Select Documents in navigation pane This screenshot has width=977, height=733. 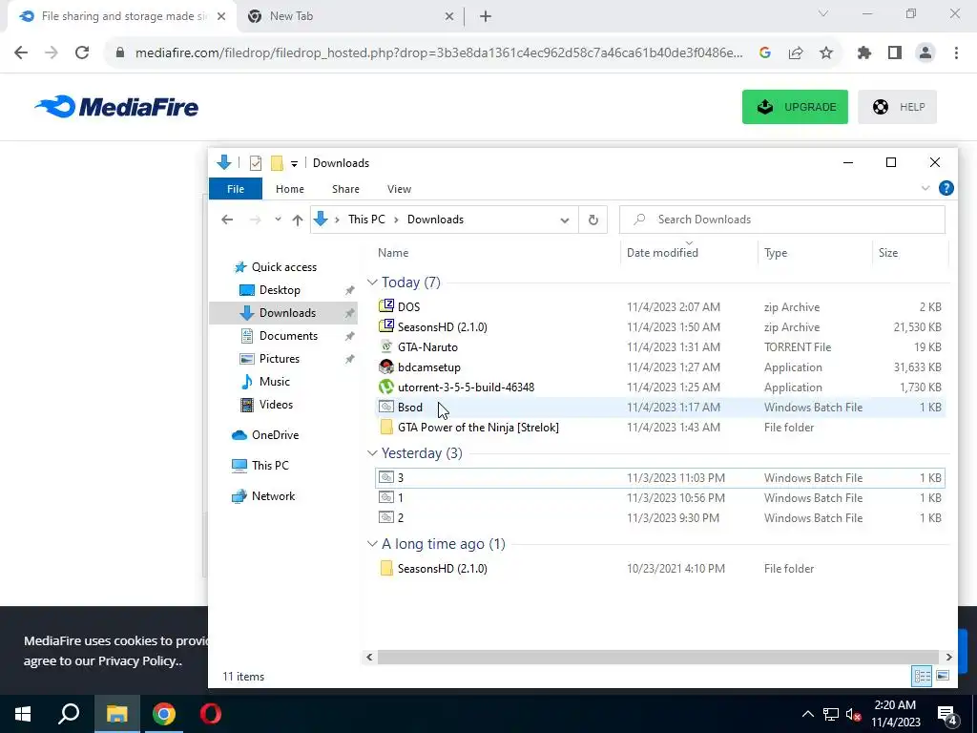(288, 336)
